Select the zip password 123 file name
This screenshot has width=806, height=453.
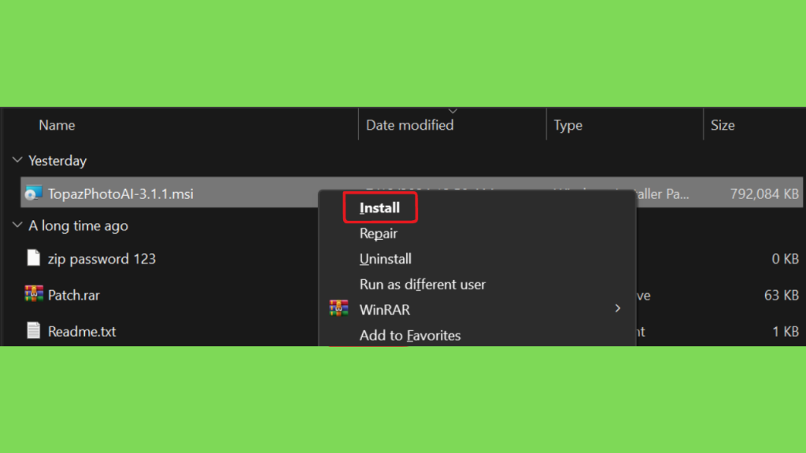tap(102, 258)
